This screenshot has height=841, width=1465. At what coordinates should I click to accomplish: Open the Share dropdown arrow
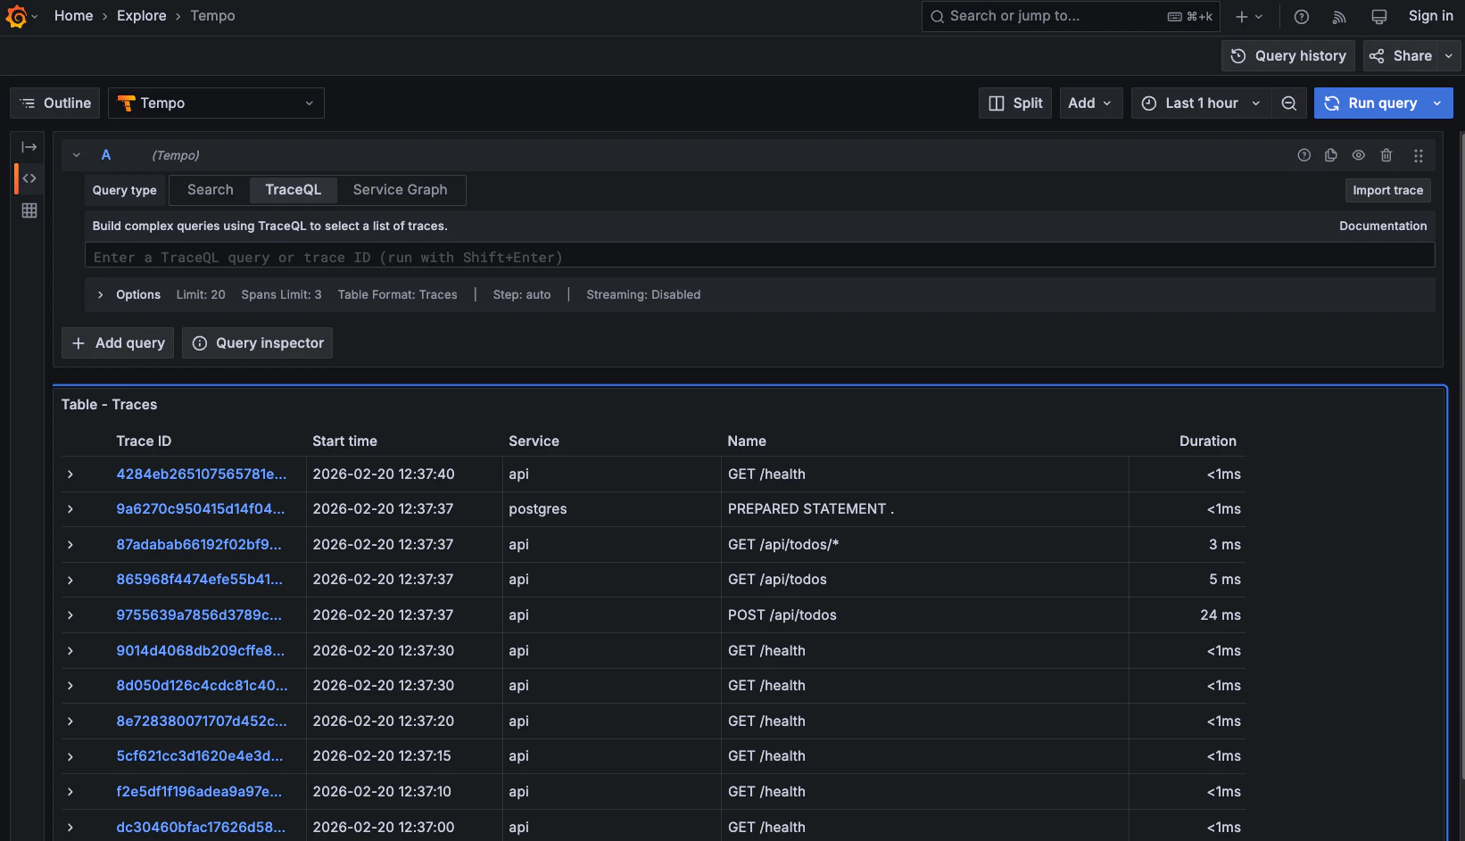tap(1449, 56)
